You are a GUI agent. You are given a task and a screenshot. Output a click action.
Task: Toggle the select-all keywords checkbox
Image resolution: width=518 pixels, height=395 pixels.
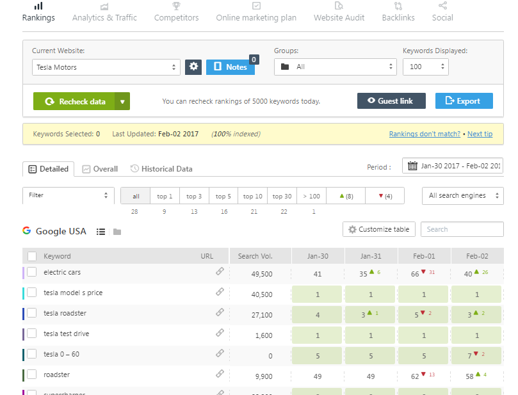click(x=32, y=256)
